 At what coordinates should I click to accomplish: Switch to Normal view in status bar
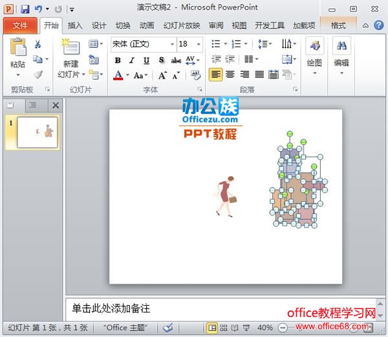tap(212, 328)
